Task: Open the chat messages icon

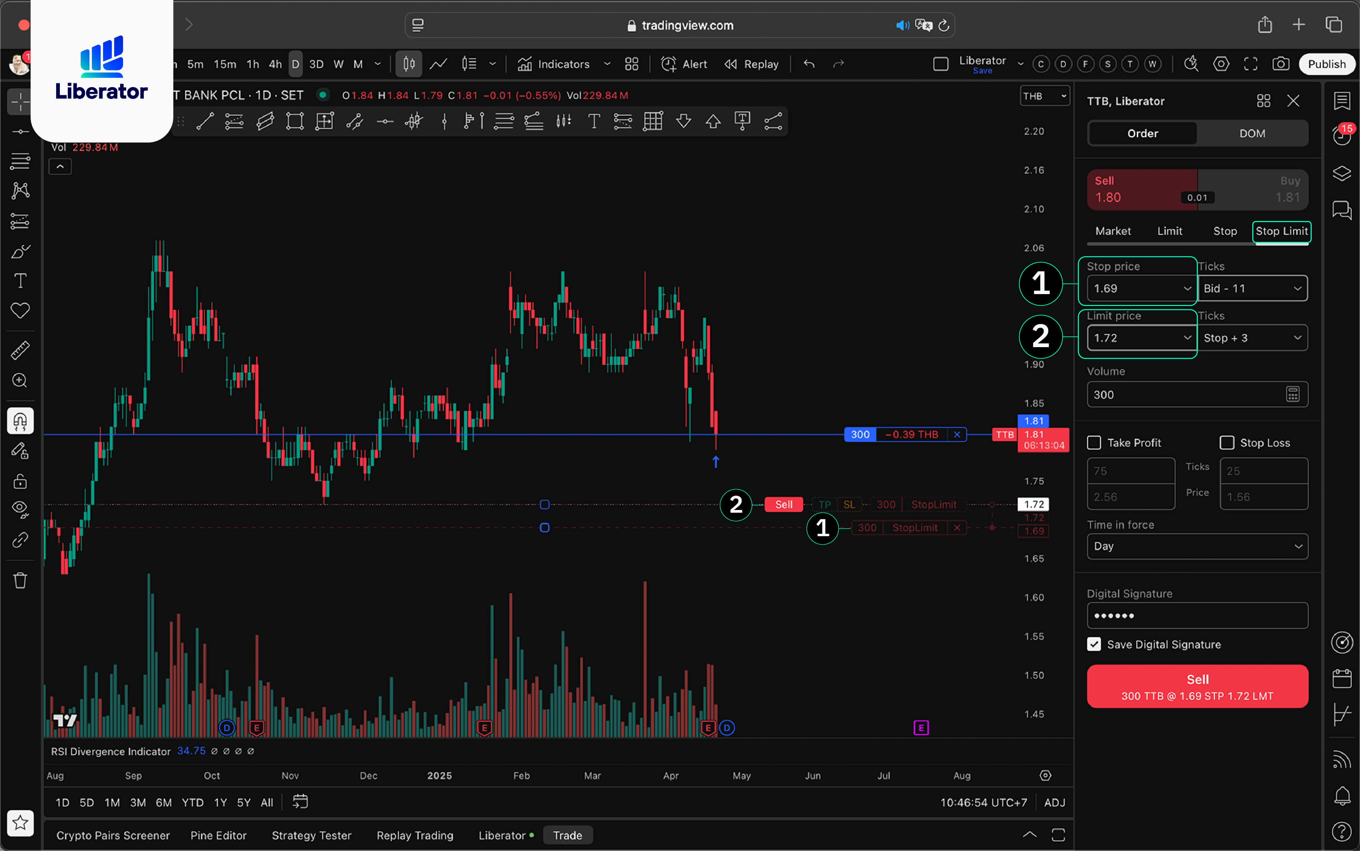Action: tap(1342, 210)
